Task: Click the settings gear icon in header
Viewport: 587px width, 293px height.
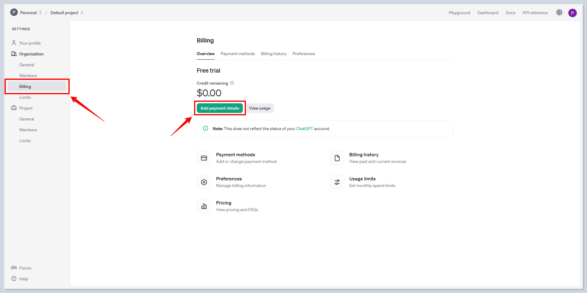Action: pos(559,13)
